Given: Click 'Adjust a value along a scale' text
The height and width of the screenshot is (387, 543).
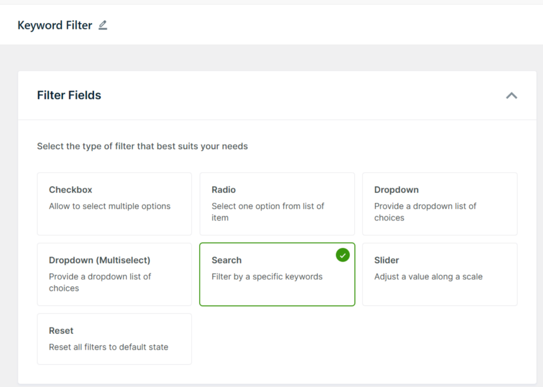Looking at the screenshot, I should [428, 276].
